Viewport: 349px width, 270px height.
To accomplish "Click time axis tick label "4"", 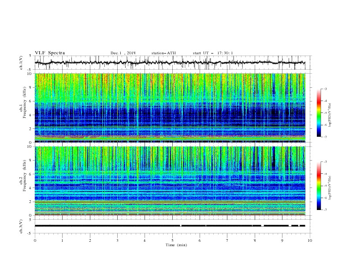I will coord(145,240).
